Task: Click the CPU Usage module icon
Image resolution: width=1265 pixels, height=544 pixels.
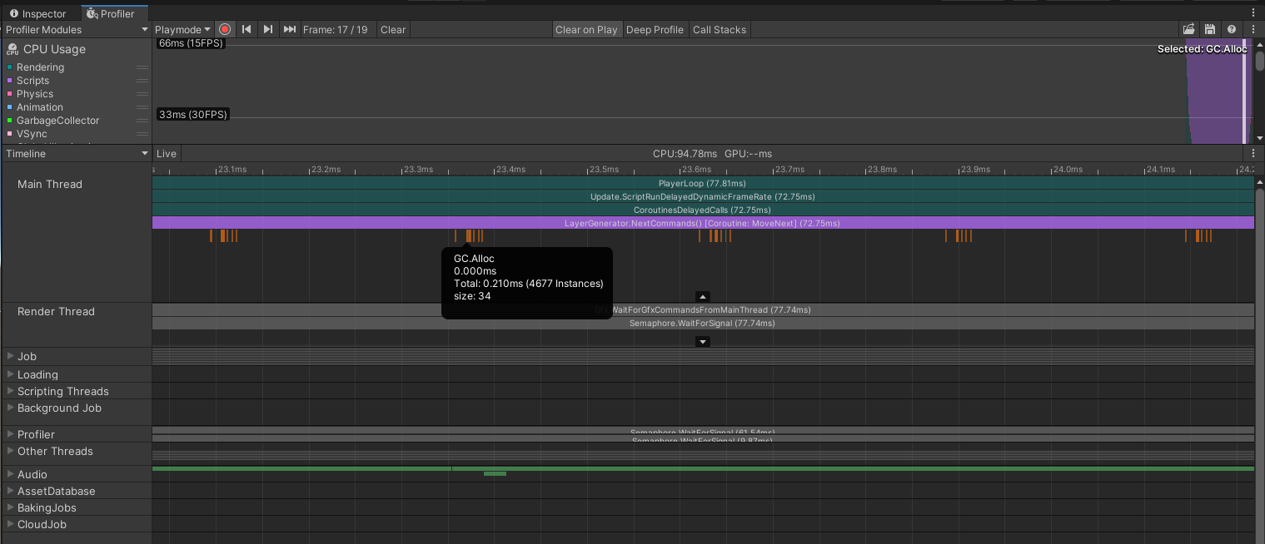Action: pyautogui.click(x=12, y=49)
